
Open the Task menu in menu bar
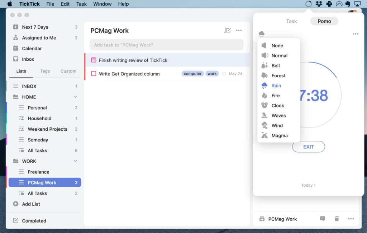[x=81, y=4]
